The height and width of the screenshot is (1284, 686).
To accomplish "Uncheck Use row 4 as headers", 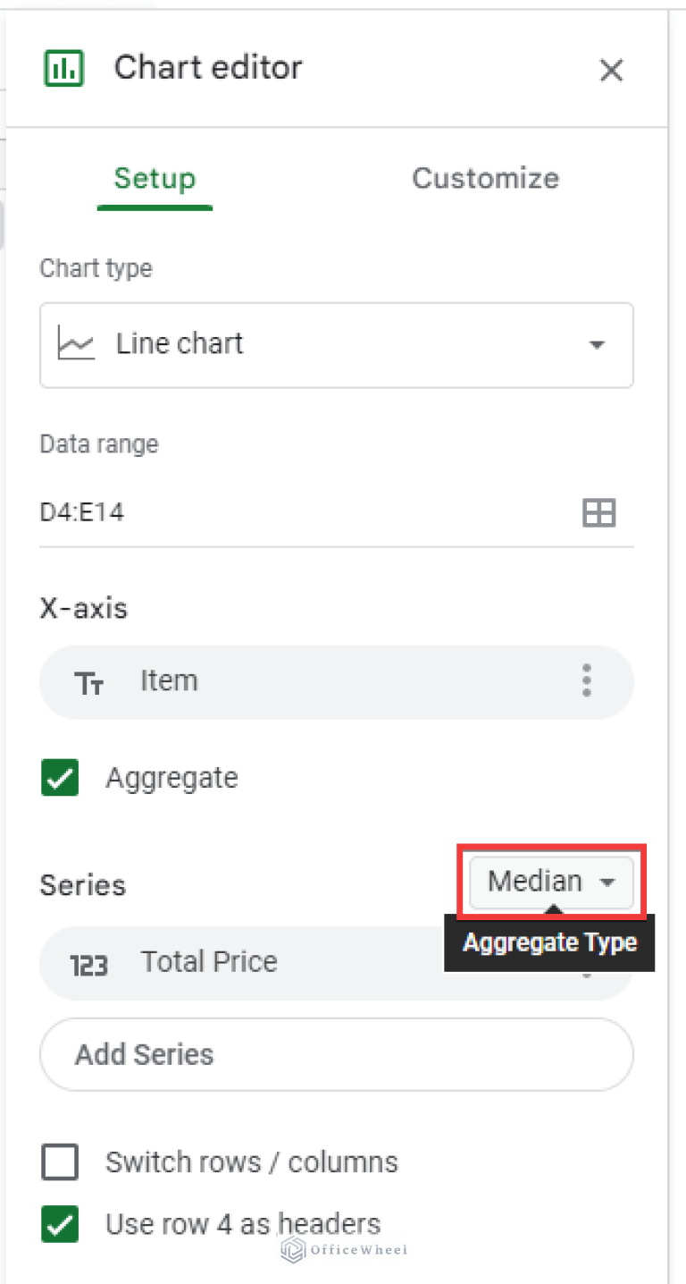I will click(x=60, y=1224).
